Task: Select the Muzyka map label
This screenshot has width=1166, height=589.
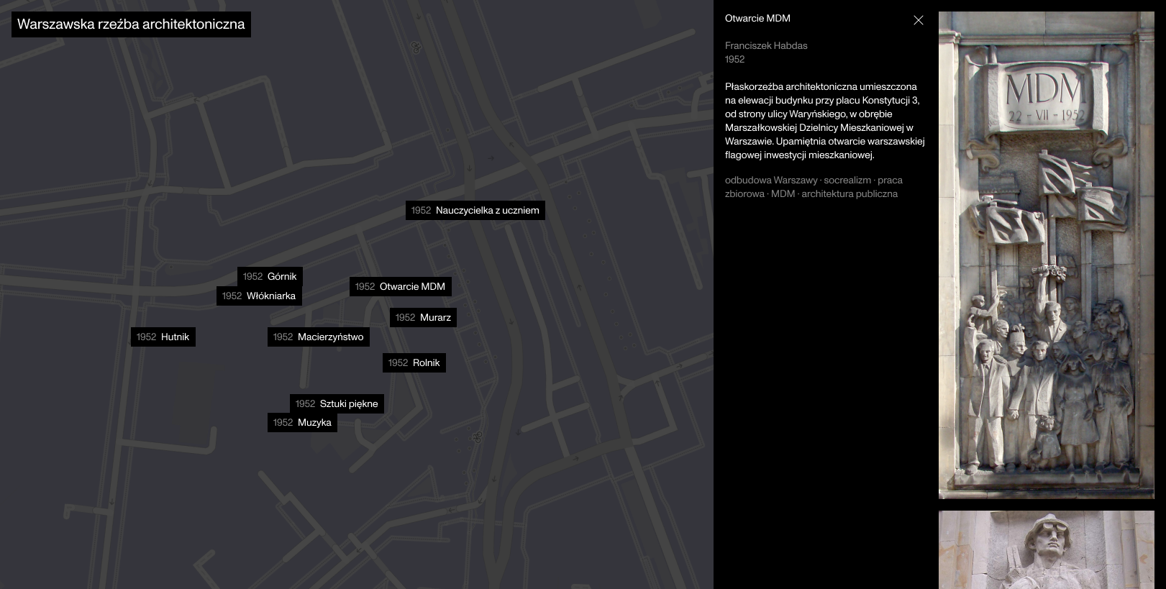Action: pyautogui.click(x=302, y=422)
